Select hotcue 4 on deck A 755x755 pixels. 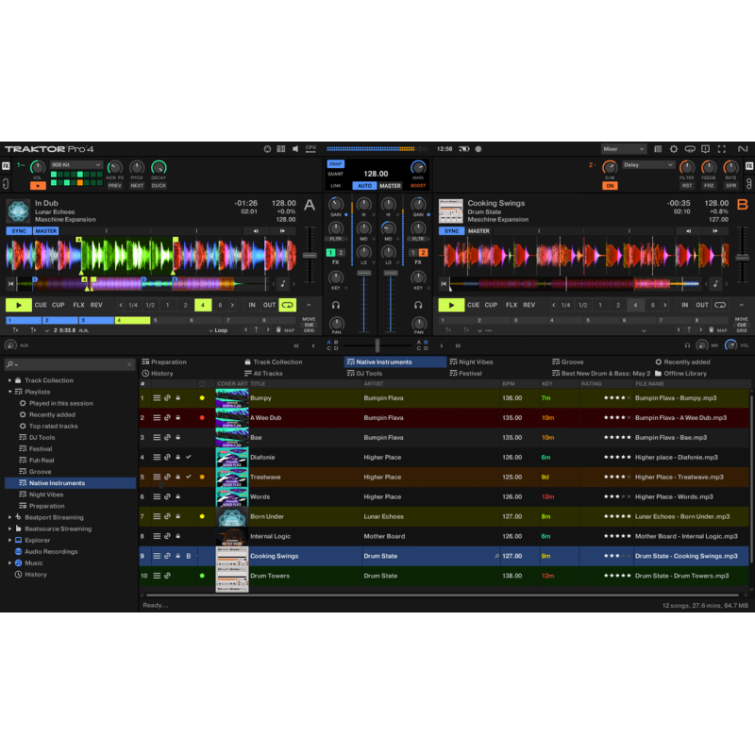(132, 320)
